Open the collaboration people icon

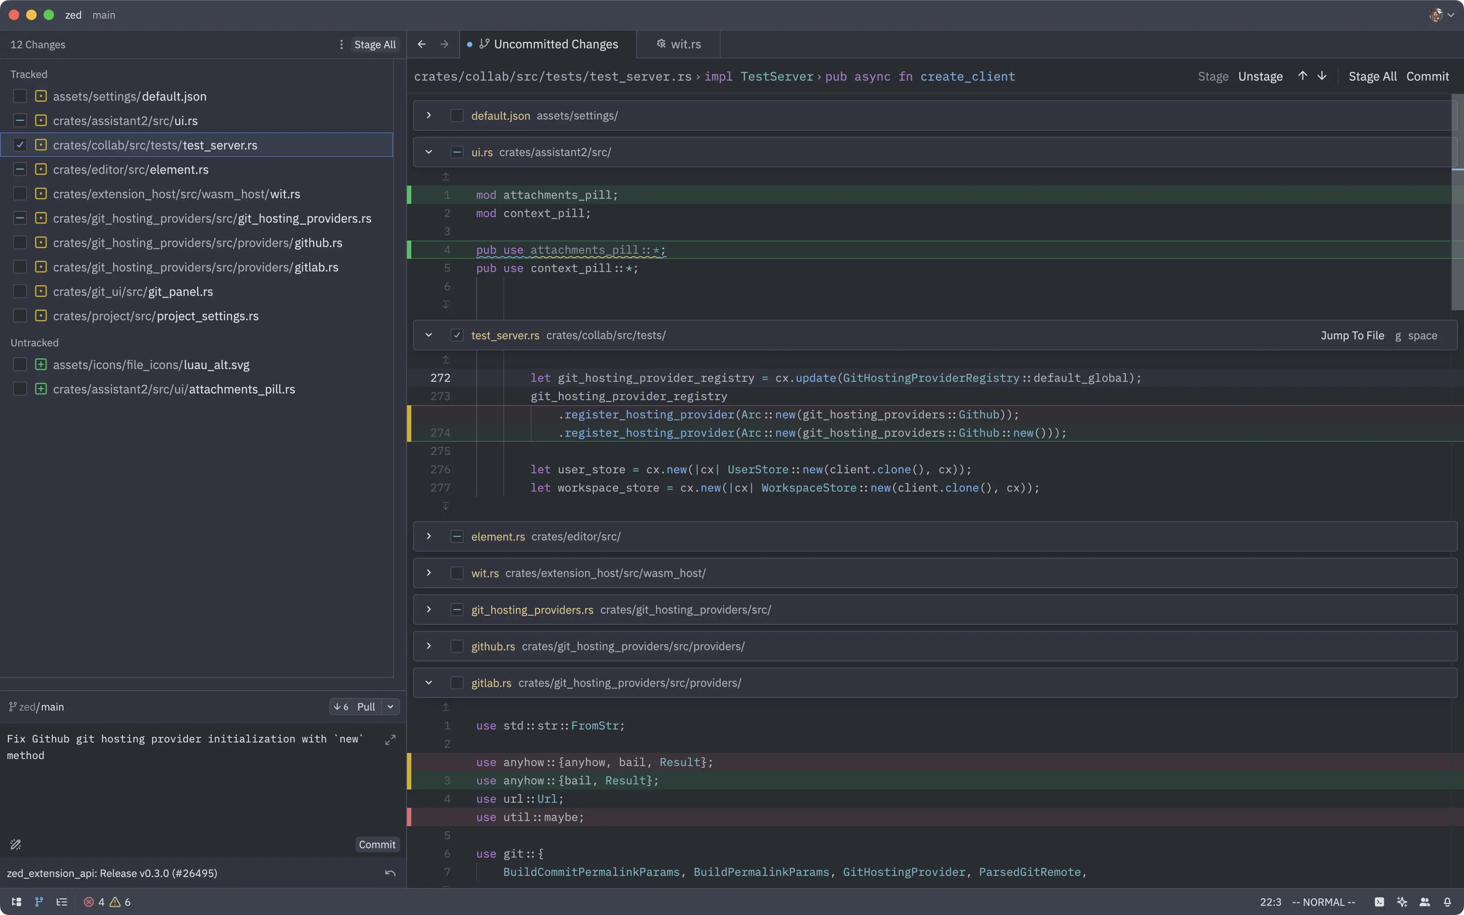click(1425, 901)
